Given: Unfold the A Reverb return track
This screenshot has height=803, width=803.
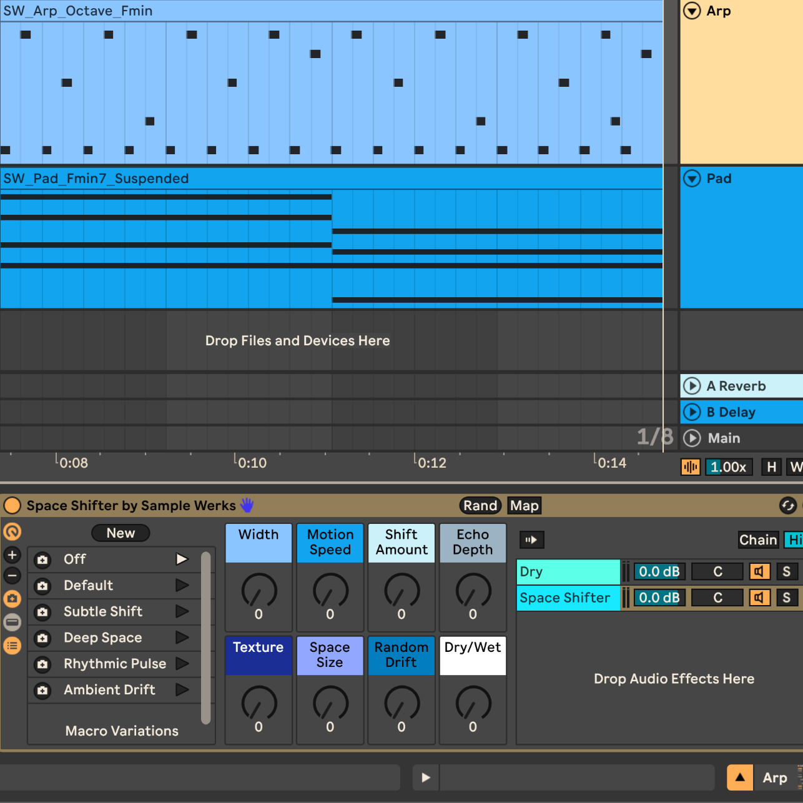Looking at the screenshot, I should (692, 386).
